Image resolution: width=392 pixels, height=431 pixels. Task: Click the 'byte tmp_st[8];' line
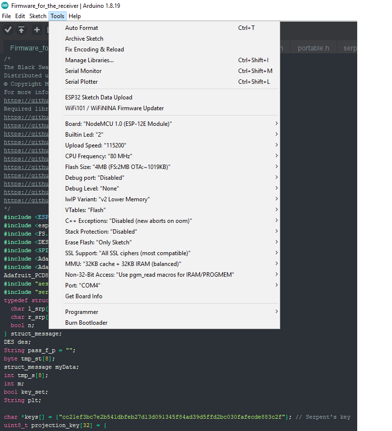[x=29, y=359]
